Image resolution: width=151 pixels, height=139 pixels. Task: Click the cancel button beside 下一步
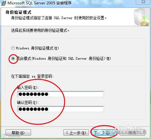tap(132, 132)
